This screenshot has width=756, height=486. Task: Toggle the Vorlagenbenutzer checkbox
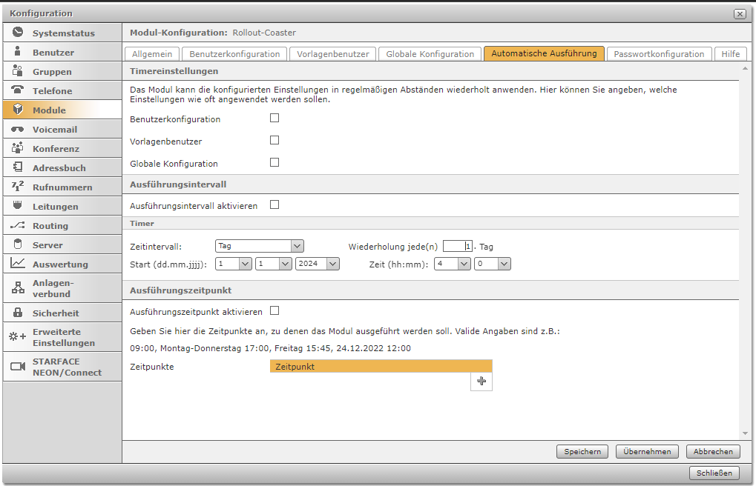[275, 140]
